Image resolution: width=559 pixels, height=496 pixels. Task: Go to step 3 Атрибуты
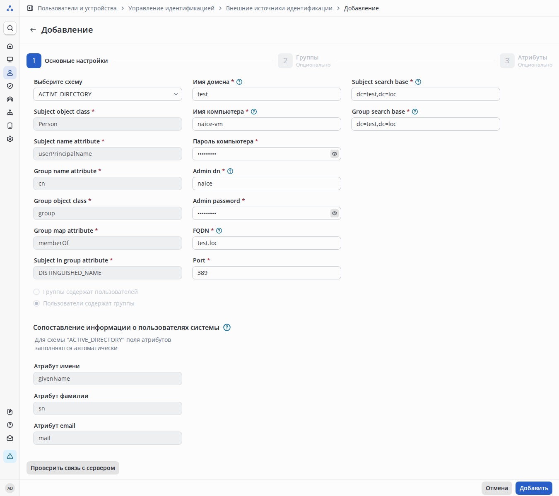coord(507,61)
